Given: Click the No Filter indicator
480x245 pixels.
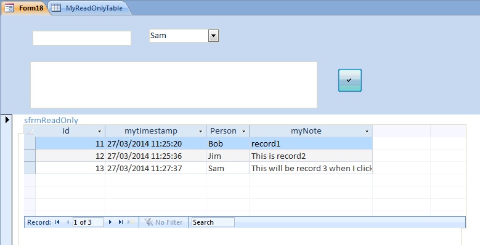Looking at the screenshot, I should (164, 222).
